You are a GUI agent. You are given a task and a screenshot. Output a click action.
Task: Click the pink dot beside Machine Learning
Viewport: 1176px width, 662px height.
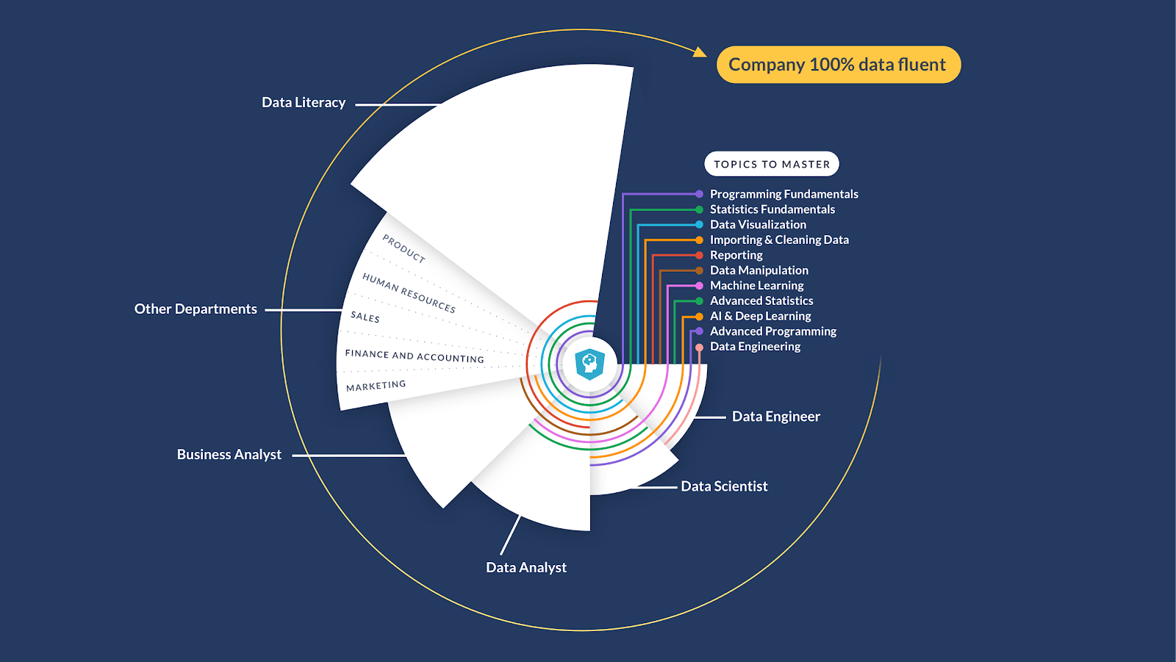[699, 286]
